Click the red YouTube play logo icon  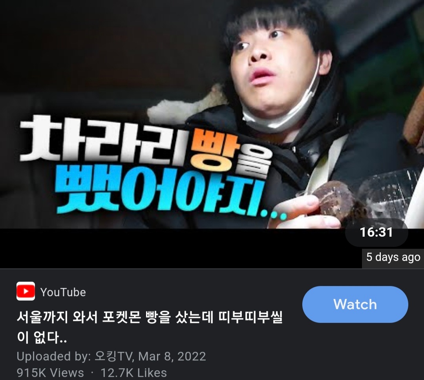[x=26, y=291]
